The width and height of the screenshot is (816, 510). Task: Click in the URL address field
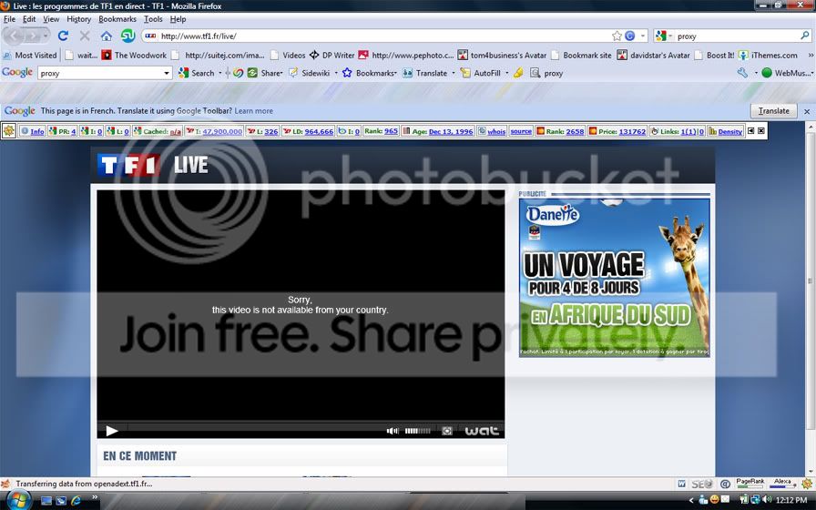pos(384,36)
